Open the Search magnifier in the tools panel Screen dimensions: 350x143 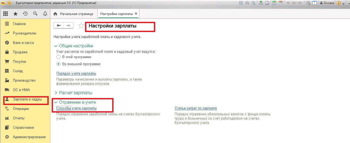coord(35,14)
